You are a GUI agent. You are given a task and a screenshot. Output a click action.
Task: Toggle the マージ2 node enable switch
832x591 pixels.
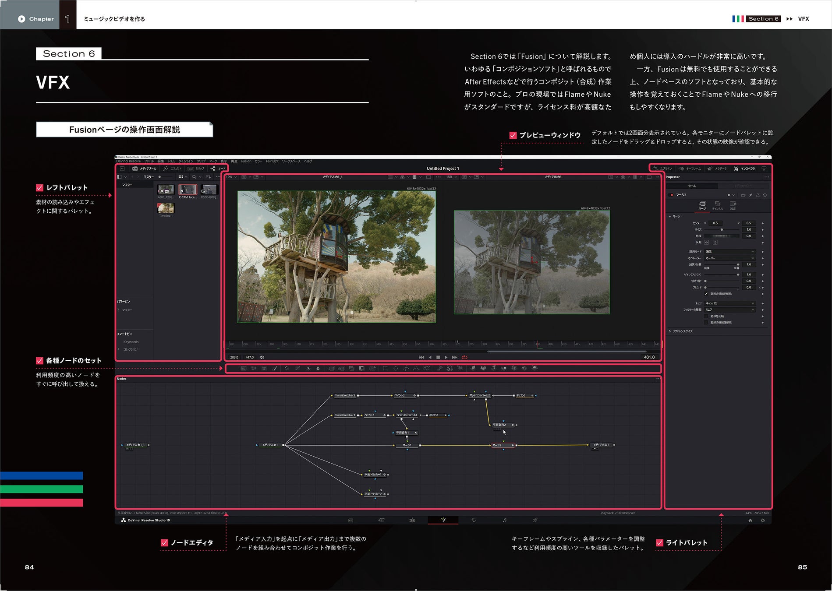point(670,195)
